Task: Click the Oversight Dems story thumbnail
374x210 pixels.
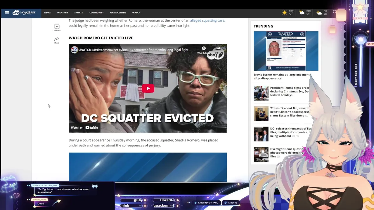Action: 261,154
